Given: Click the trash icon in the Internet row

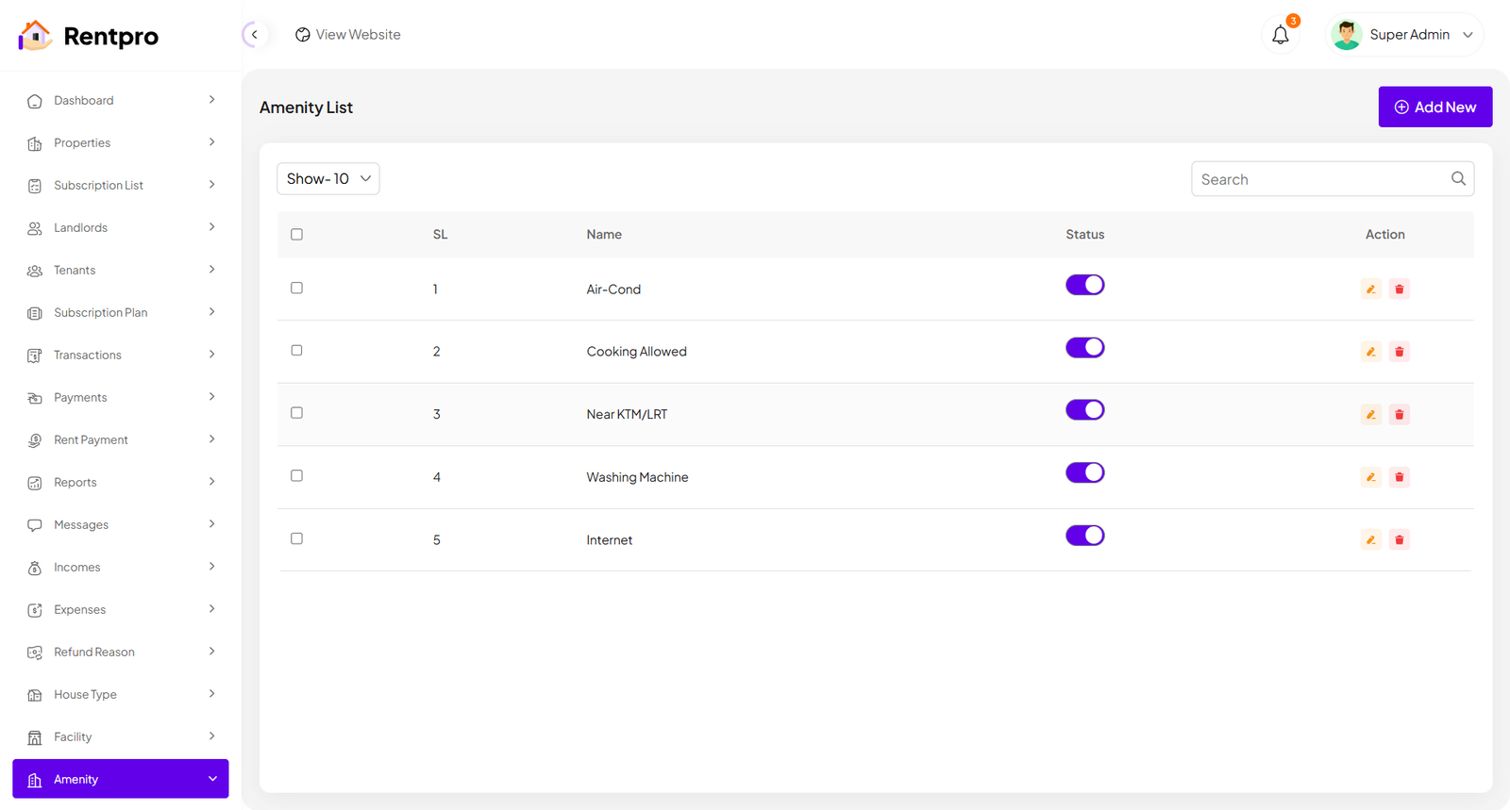Looking at the screenshot, I should click(x=1400, y=540).
